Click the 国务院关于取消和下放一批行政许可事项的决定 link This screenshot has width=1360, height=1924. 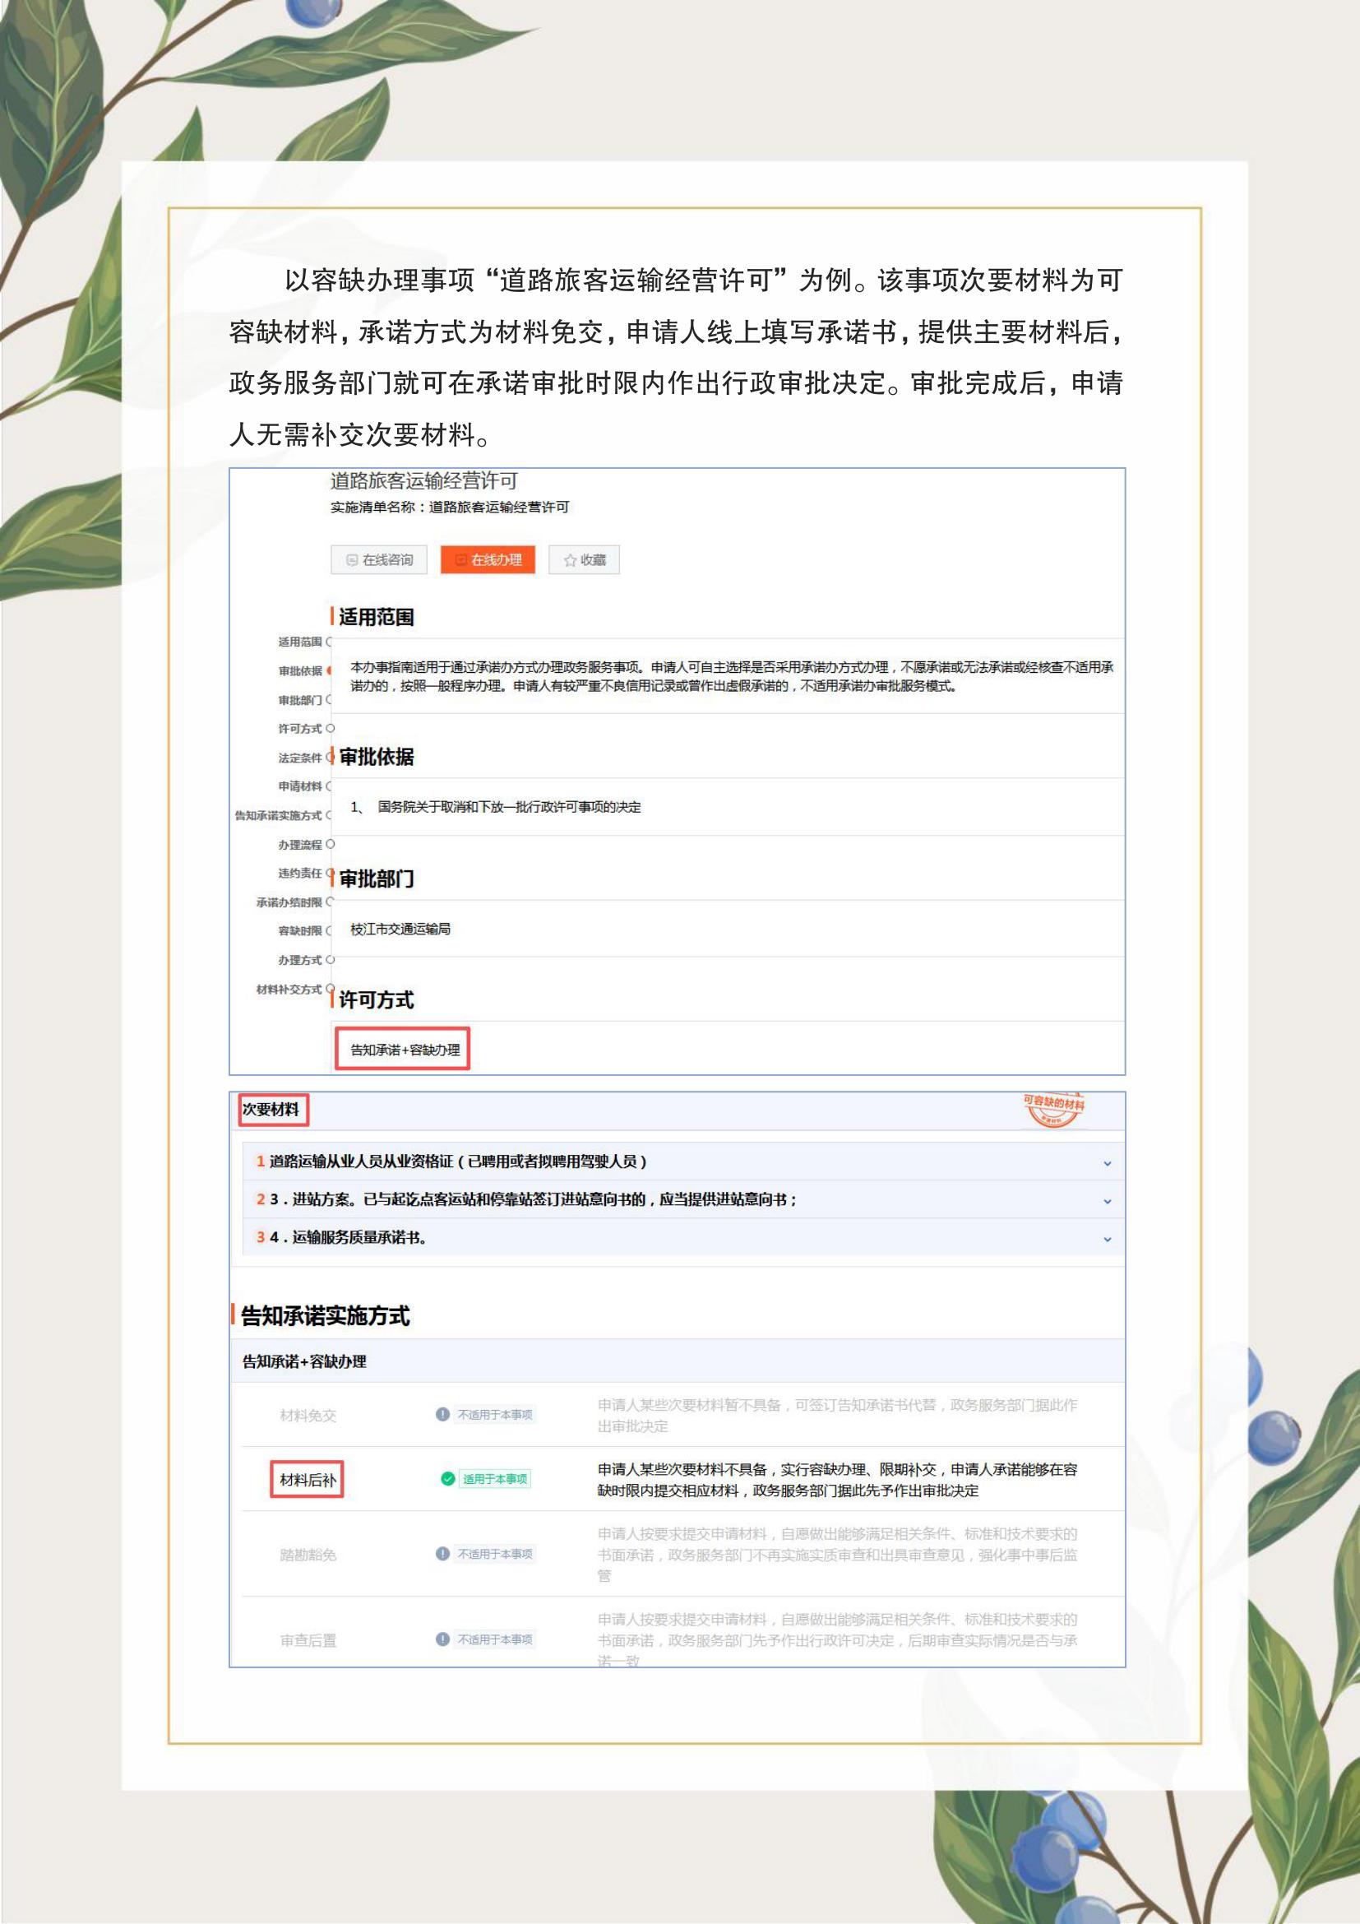tap(509, 807)
